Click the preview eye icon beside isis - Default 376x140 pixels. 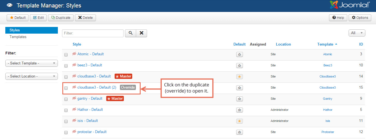point(74,121)
